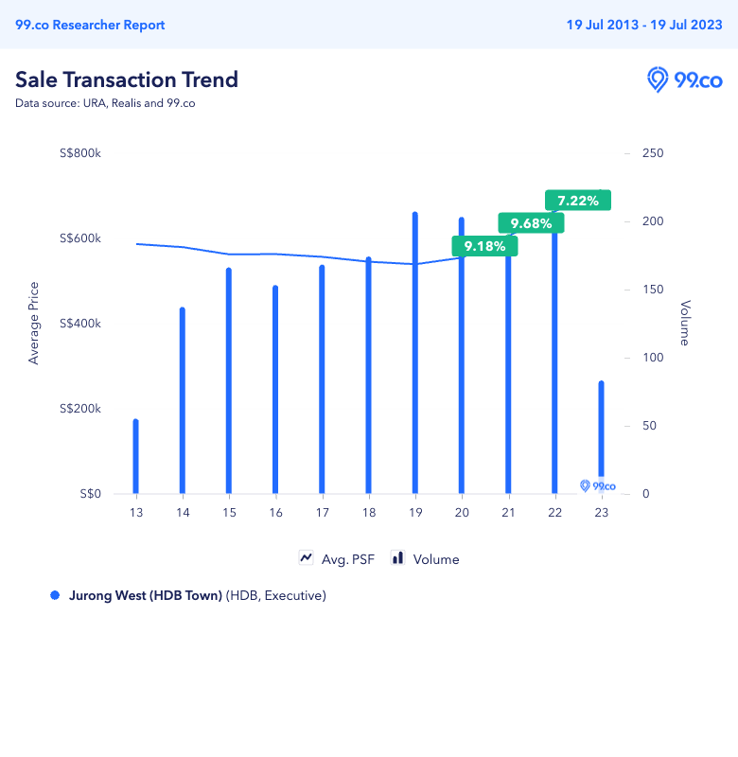Click the '200' volume axis label

tap(653, 221)
